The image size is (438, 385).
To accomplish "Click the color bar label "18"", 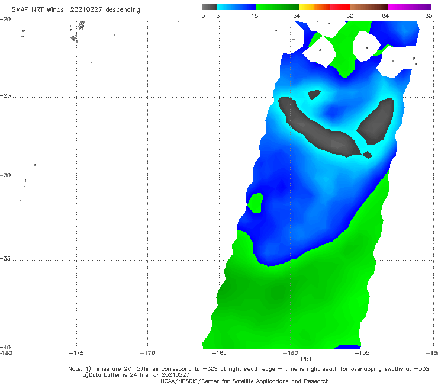I will click(x=255, y=15).
